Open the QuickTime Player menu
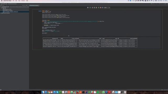Viewport: 168px width, 94px height. 7,1
